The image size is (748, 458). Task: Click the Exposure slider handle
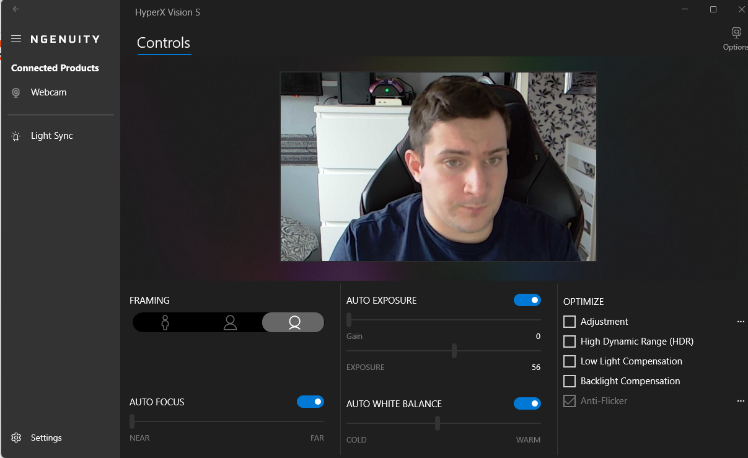(x=454, y=351)
